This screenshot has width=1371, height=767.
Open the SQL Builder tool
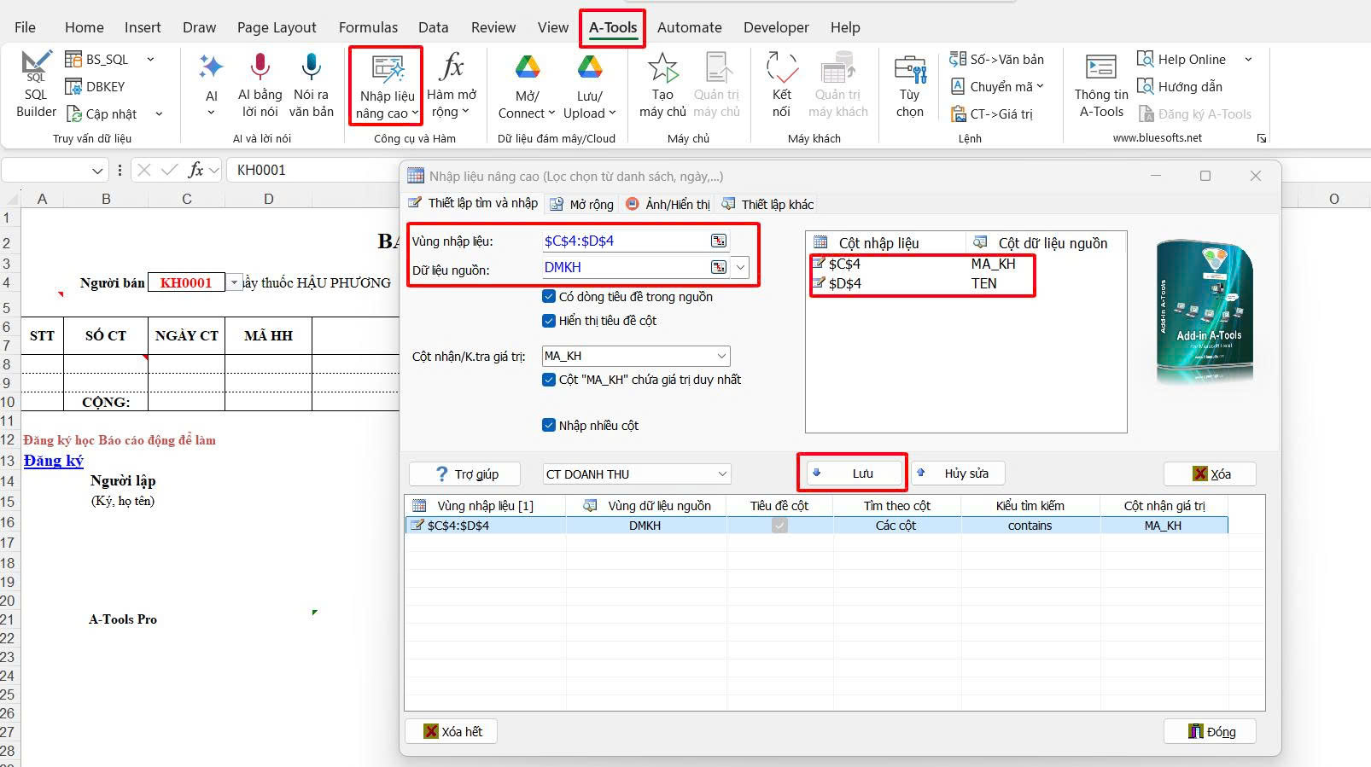pyautogui.click(x=36, y=84)
